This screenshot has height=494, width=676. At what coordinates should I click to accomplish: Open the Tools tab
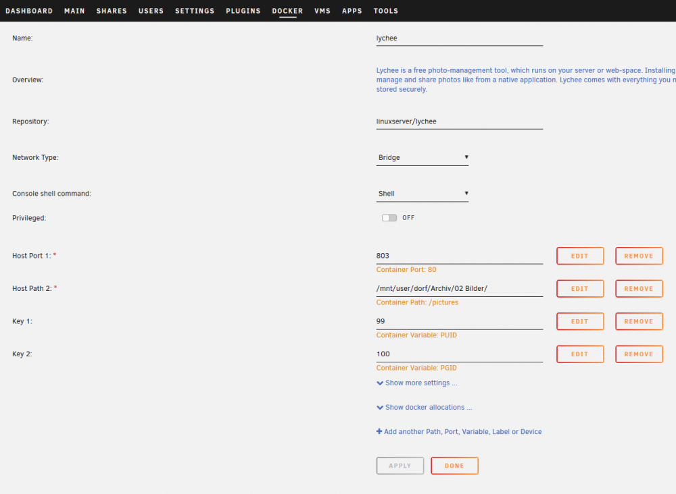(386, 11)
